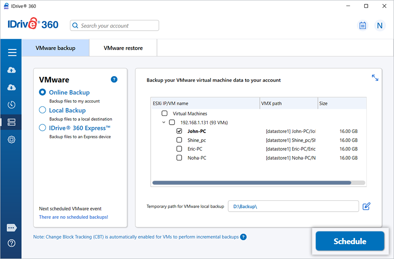Select IDrive 360 Express radio option
Viewport: 394px width, 259px height.
pyautogui.click(x=42, y=128)
